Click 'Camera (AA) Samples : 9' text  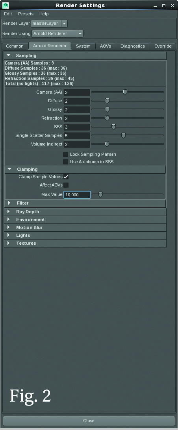30,63
